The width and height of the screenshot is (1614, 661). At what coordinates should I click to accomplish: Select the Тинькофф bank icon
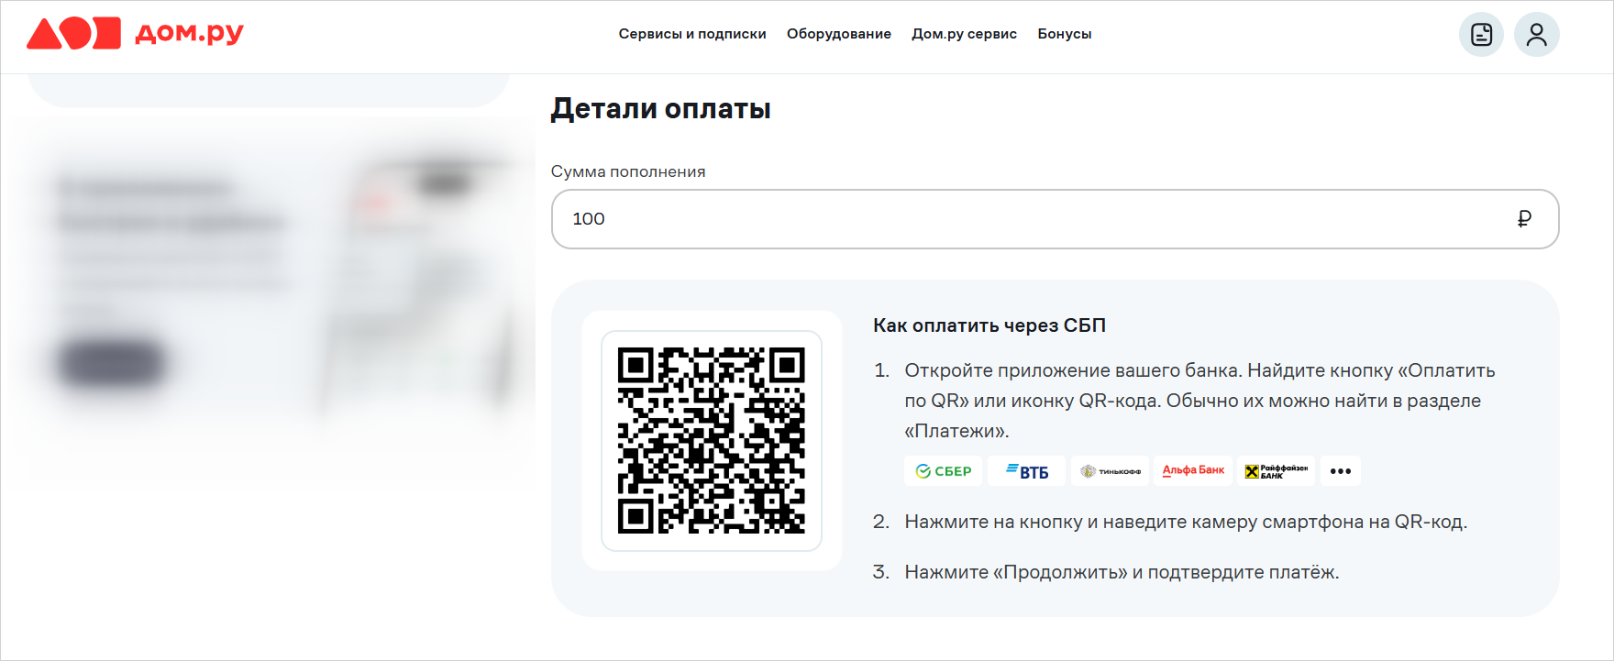coord(1110,471)
